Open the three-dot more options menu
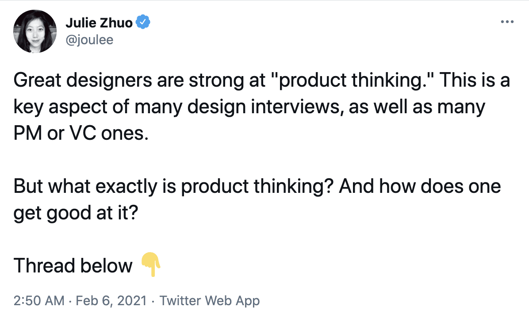The height and width of the screenshot is (322, 529). (x=507, y=22)
